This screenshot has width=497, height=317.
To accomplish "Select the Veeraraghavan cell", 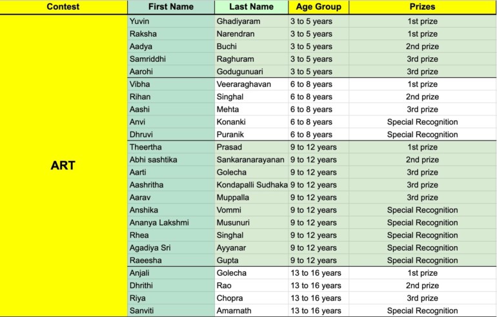I will pyautogui.click(x=252, y=84).
